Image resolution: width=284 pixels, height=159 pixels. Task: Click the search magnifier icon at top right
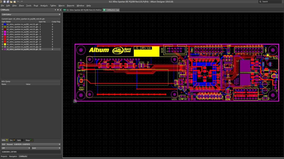(260, 2)
